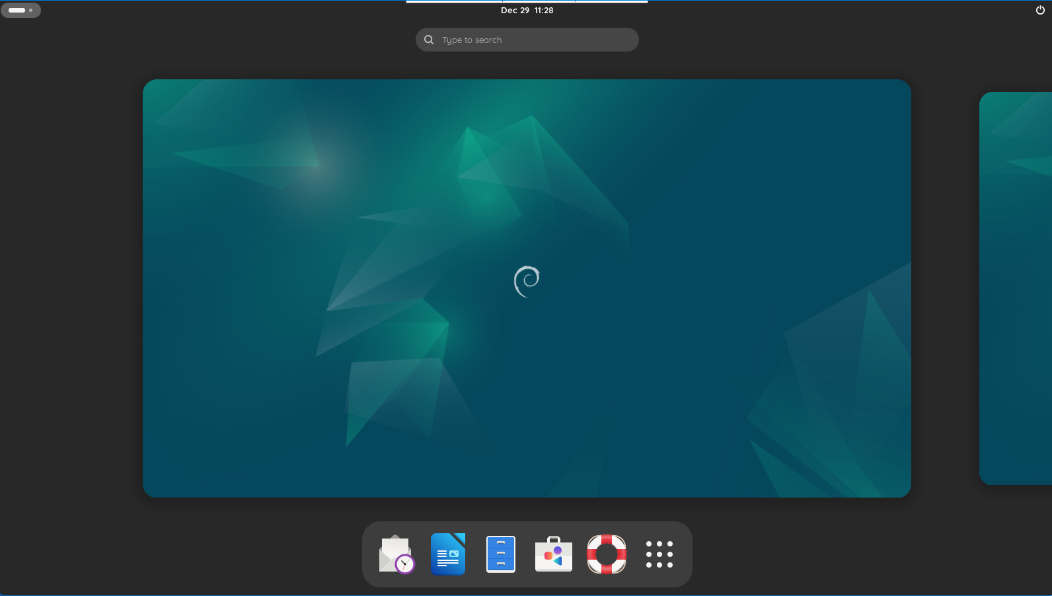Image resolution: width=1052 pixels, height=596 pixels.
Task: Open the Files file manager
Action: pyautogui.click(x=501, y=554)
